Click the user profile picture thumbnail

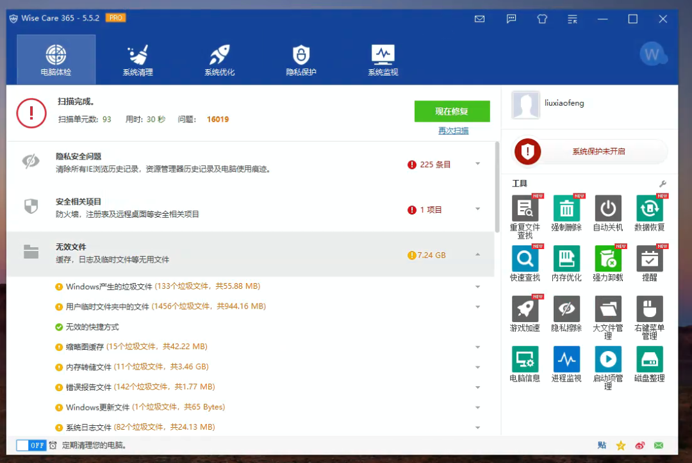(525, 104)
